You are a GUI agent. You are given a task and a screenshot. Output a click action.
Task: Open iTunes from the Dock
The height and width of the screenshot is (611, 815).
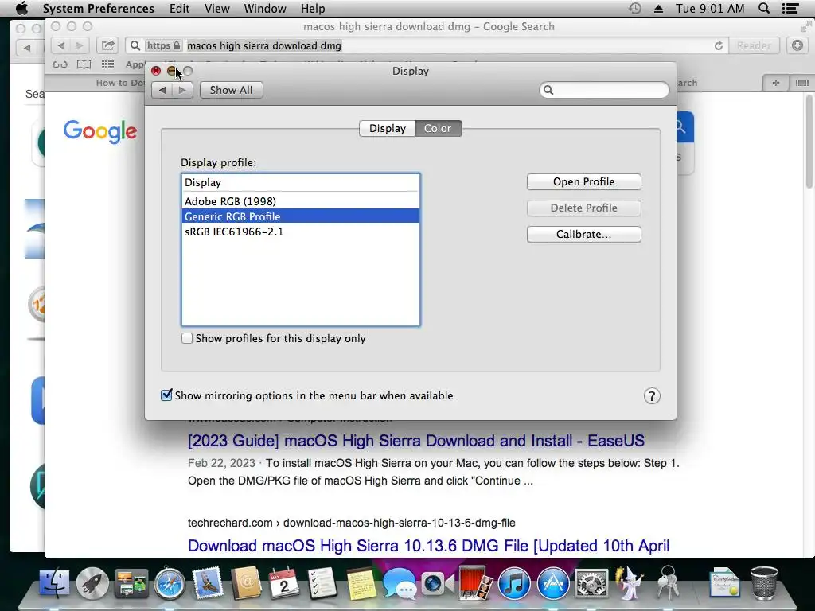point(514,583)
